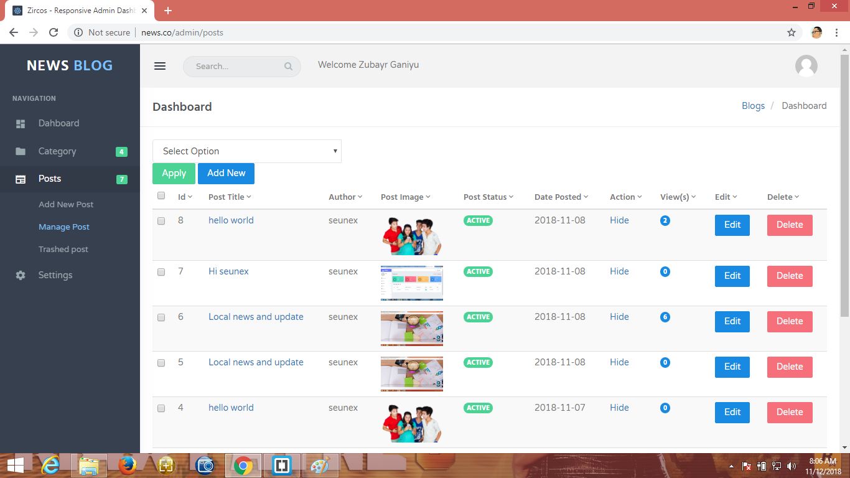Open the user avatar profile icon
Screen dimensions: 850x478
[x=806, y=66]
